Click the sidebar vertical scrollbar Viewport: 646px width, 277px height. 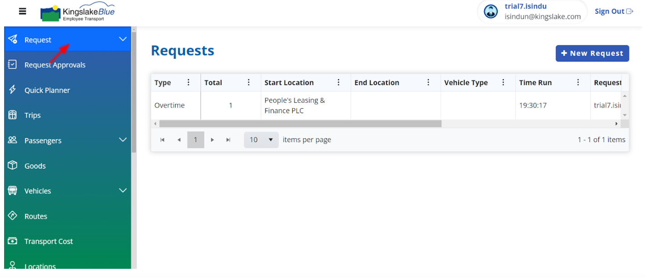pos(134,93)
